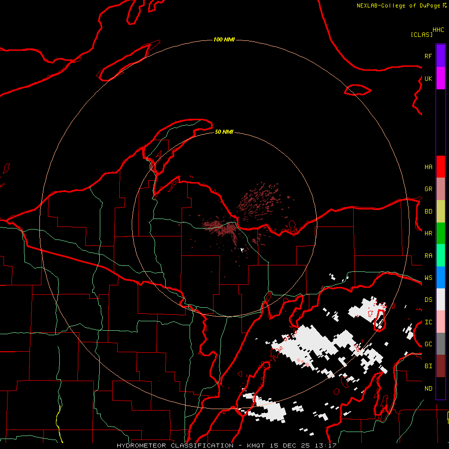
Task: Click the gray GC legend color swatch
Action: (441, 344)
